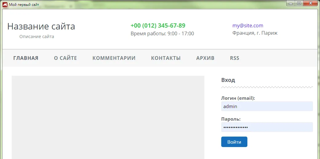The image size is (320, 159).
Task: Click the Логин (email) label
Action: (x=238, y=98)
